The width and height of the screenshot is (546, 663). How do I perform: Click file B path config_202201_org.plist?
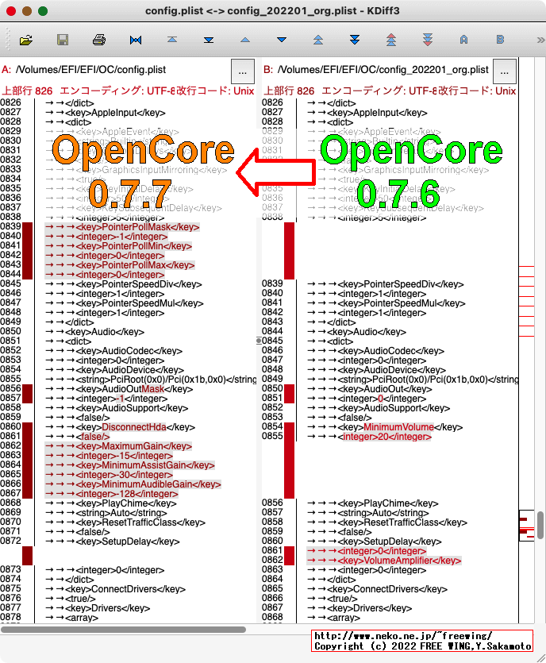click(x=383, y=70)
